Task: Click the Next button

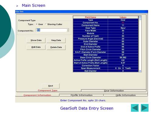Action: click(50, 86)
